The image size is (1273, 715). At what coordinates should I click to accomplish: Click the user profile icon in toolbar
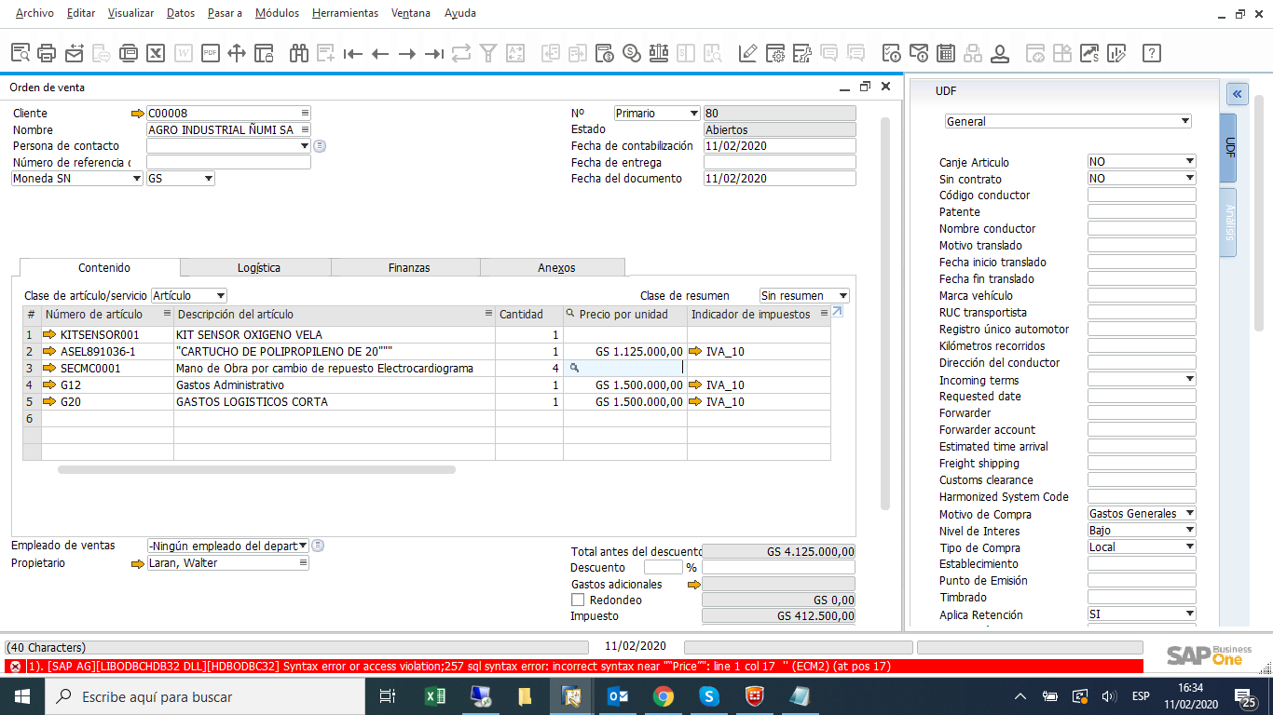(x=1000, y=53)
